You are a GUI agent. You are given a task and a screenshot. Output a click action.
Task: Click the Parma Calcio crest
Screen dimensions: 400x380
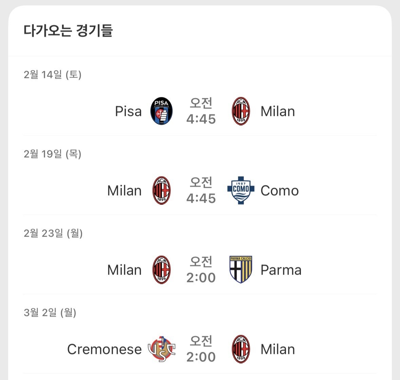241,270
